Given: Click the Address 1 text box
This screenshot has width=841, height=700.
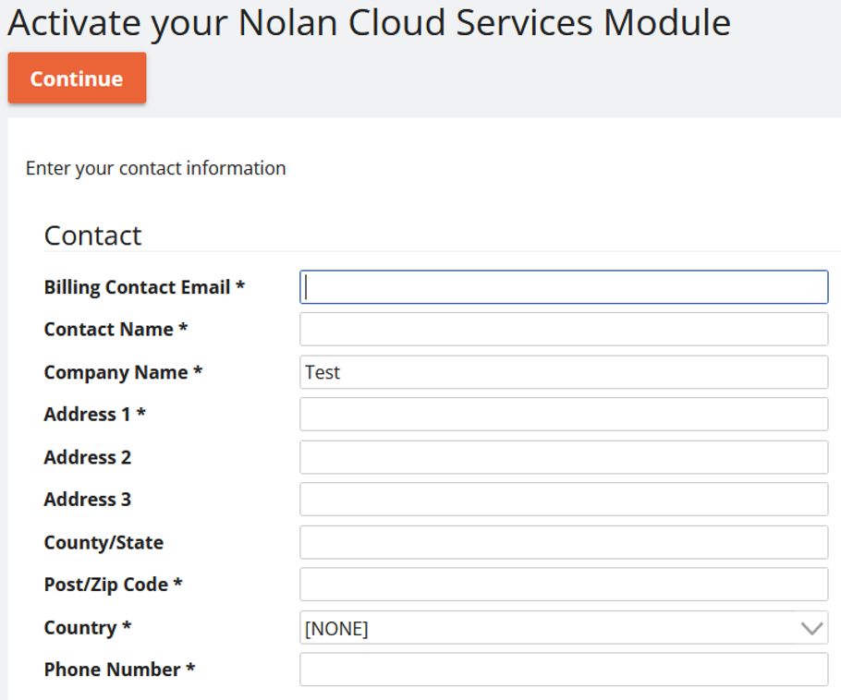Looking at the screenshot, I should point(564,415).
